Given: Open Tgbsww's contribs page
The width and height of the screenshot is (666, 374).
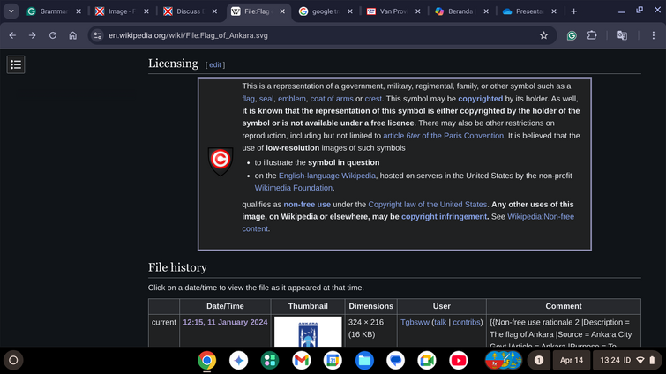Looking at the screenshot, I should tap(467, 322).
